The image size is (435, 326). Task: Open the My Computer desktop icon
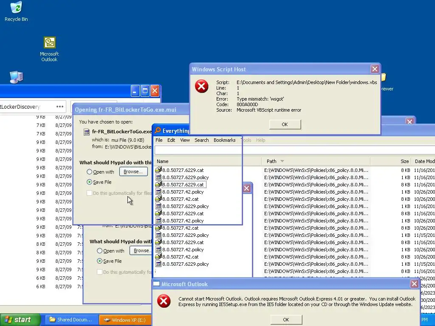click(17, 77)
